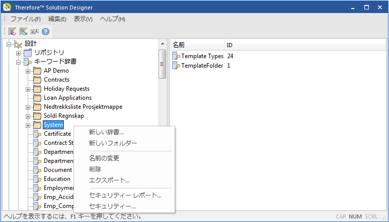Screen dimensions: 389x222
Task: Click the TemplateFolder dictionary icon in list
Action: coord(176,66)
